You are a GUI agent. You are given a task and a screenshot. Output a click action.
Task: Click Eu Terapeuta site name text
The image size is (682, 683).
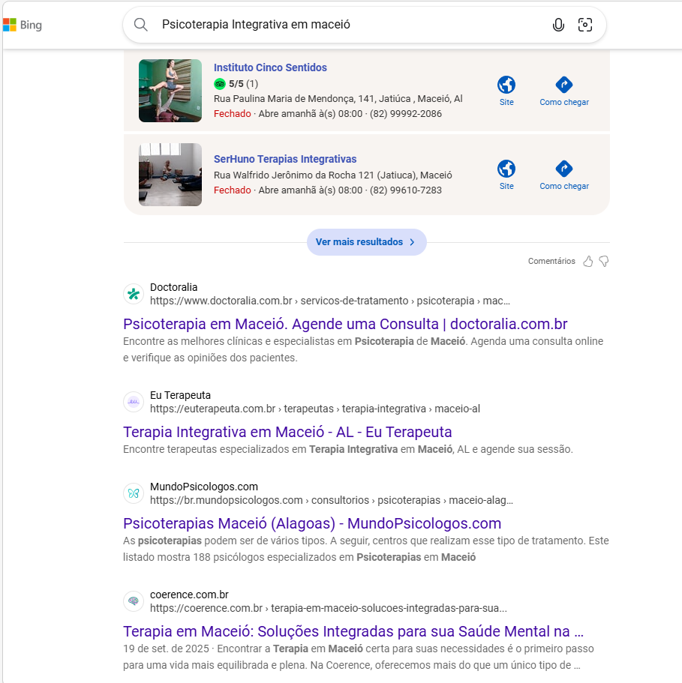coord(180,396)
